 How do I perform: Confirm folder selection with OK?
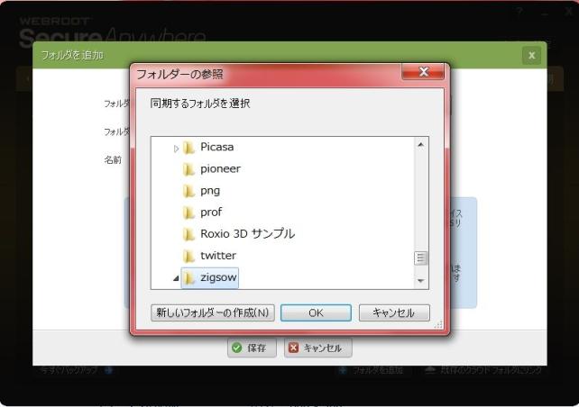pos(316,312)
